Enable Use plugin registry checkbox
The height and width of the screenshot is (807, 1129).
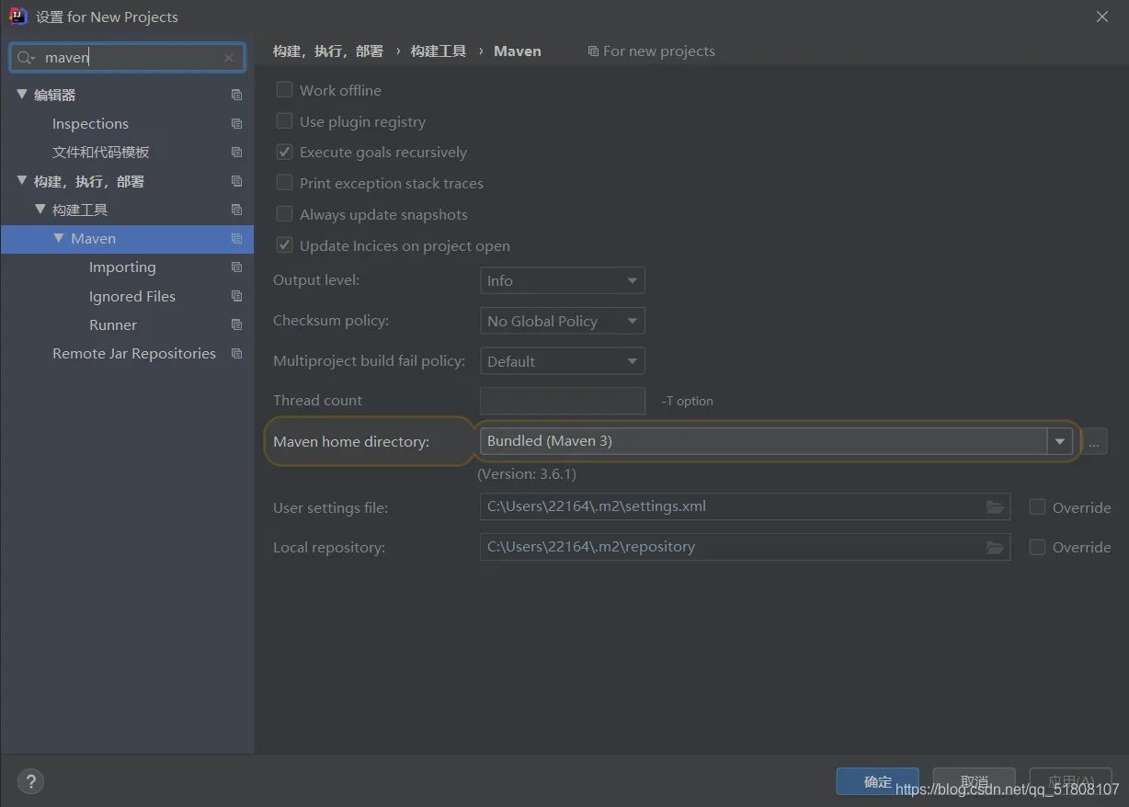285,121
